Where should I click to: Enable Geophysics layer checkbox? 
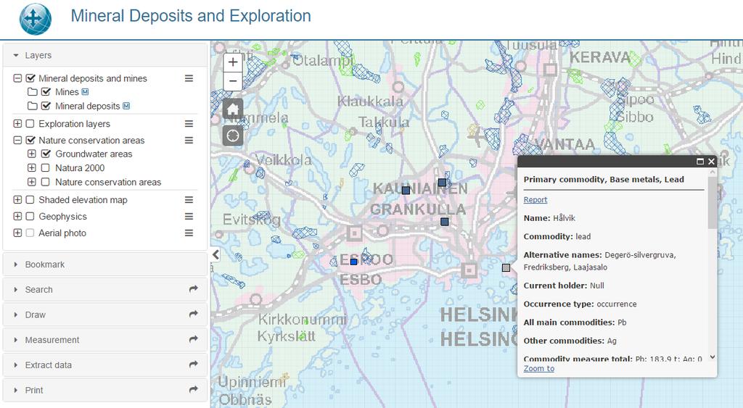coord(30,216)
